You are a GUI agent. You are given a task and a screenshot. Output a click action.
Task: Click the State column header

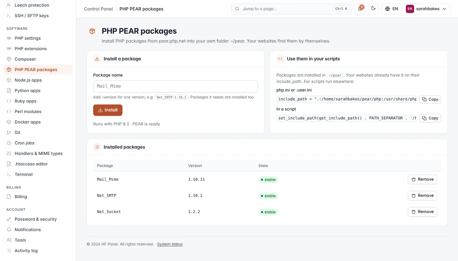(x=263, y=166)
